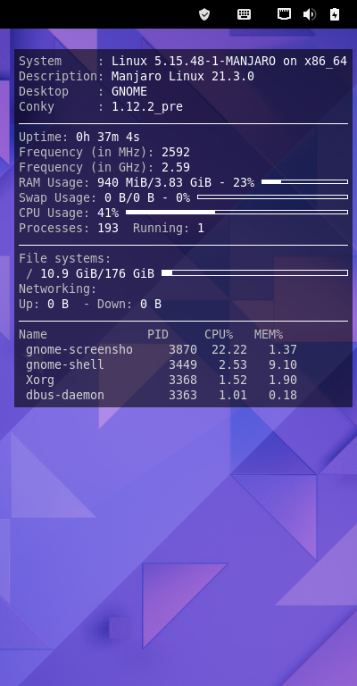Click CPU value '1.52' of Xorg
Image resolution: width=357 pixels, height=686 pixels.
[233, 381]
